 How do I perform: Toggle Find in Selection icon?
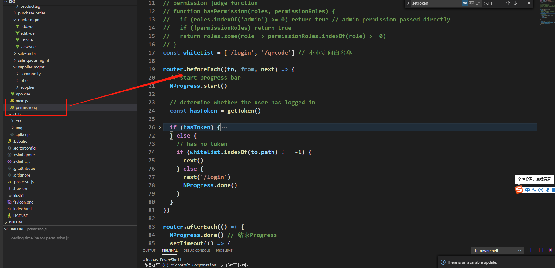pyautogui.click(x=522, y=3)
